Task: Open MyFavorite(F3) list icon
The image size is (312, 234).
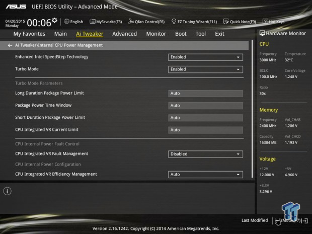Action: [92, 22]
